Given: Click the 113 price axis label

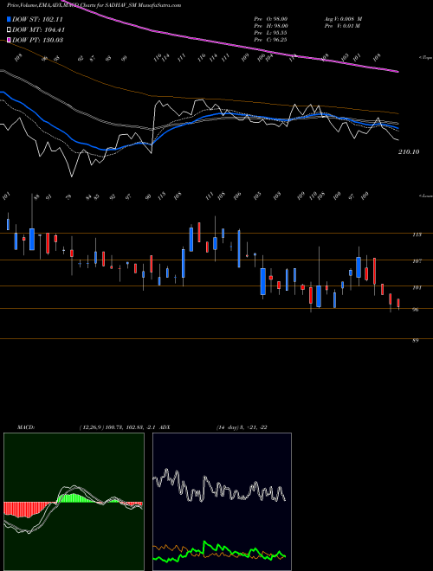Looking at the screenshot, I should click(417, 234).
